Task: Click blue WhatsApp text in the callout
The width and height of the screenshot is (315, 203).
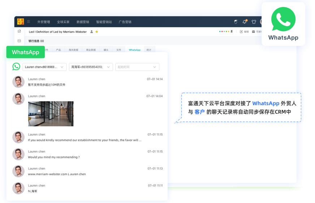Action: pyautogui.click(x=266, y=103)
